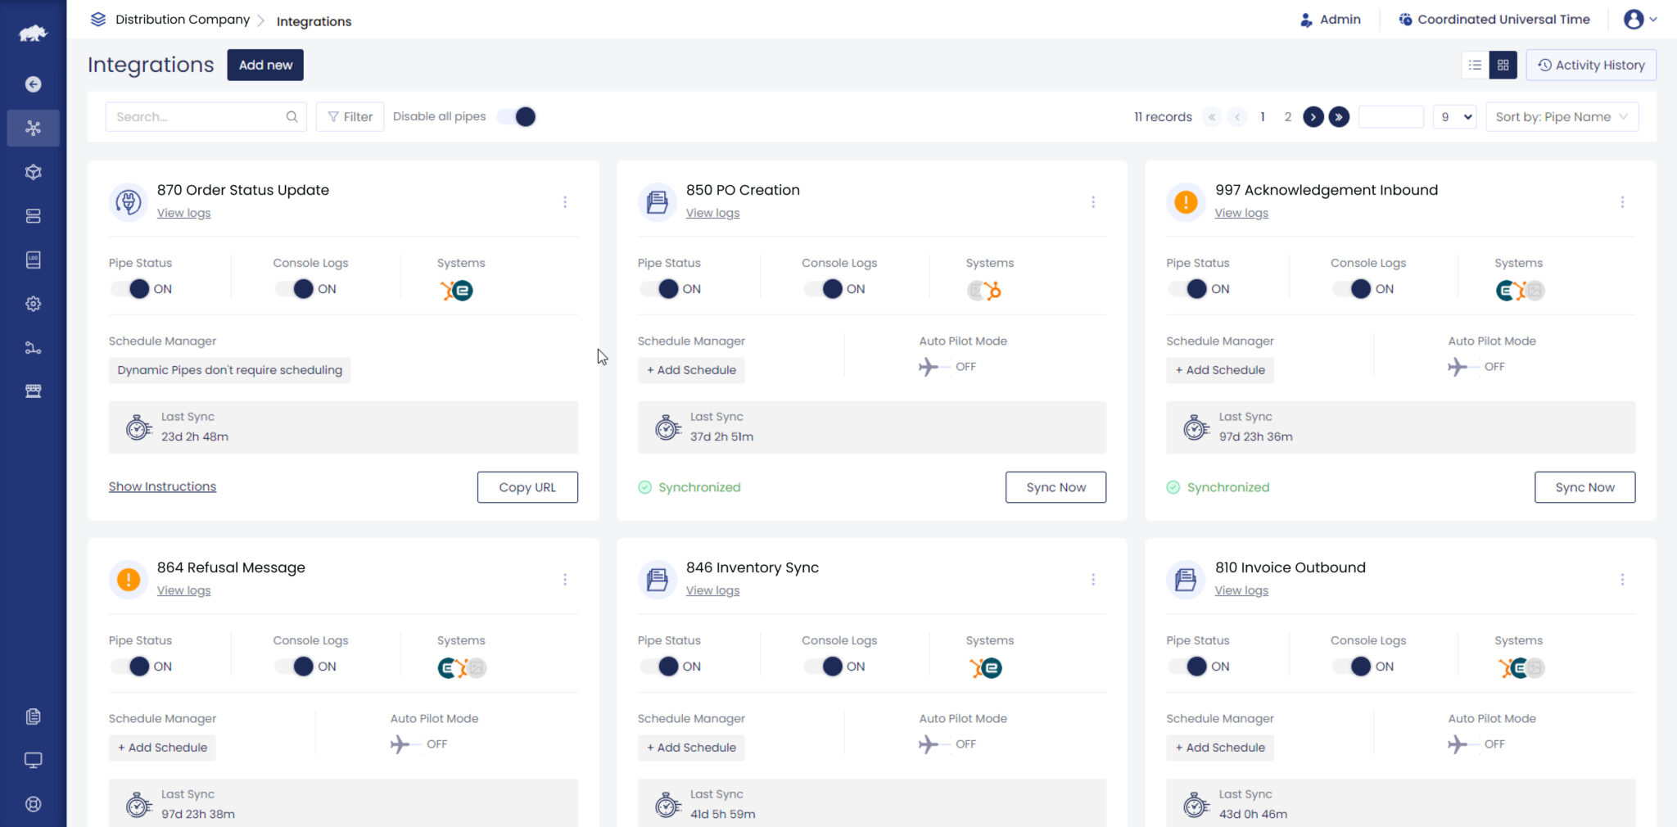Open the help lifebuoy icon at bottom sidebar
Viewport: 1677px width, 827px height.
pos(34,803)
